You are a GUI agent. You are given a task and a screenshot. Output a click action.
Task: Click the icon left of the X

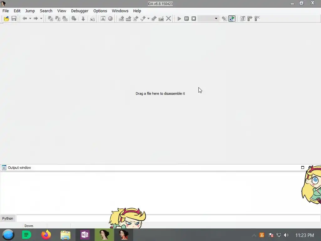pyautogui.click(x=161, y=19)
